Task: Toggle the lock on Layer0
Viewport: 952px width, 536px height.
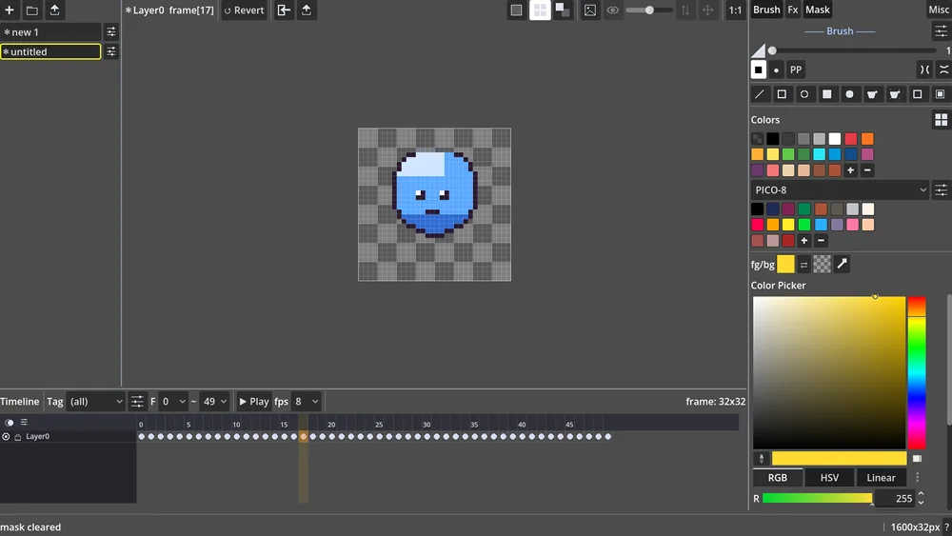Action: [x=17, y=437]
